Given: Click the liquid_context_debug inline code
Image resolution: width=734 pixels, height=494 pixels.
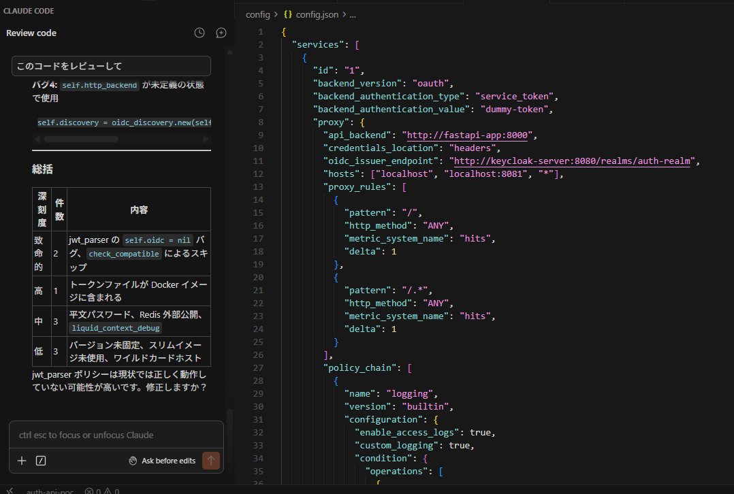Looking at the screenshot, I should (x=116, y=328).
